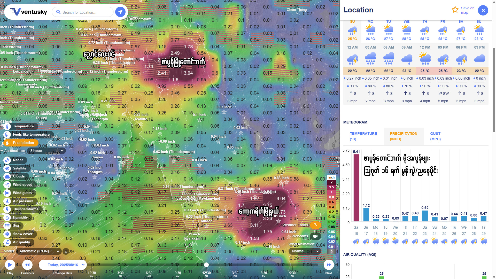Toggle Weather Fronts switch
Image resolution: width=496 pixels, height=279 pixels.
click(315, 225)
